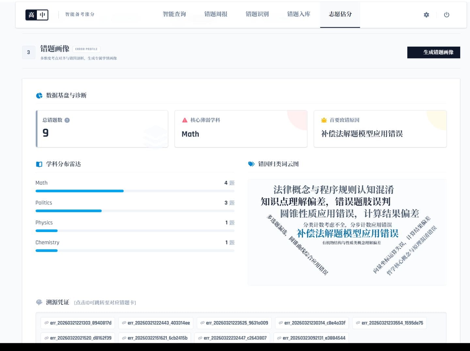This screenshot has width=470, height=351.
Task: Jump to error card err_20260323092131_e3884544
Action: point(311,338)
